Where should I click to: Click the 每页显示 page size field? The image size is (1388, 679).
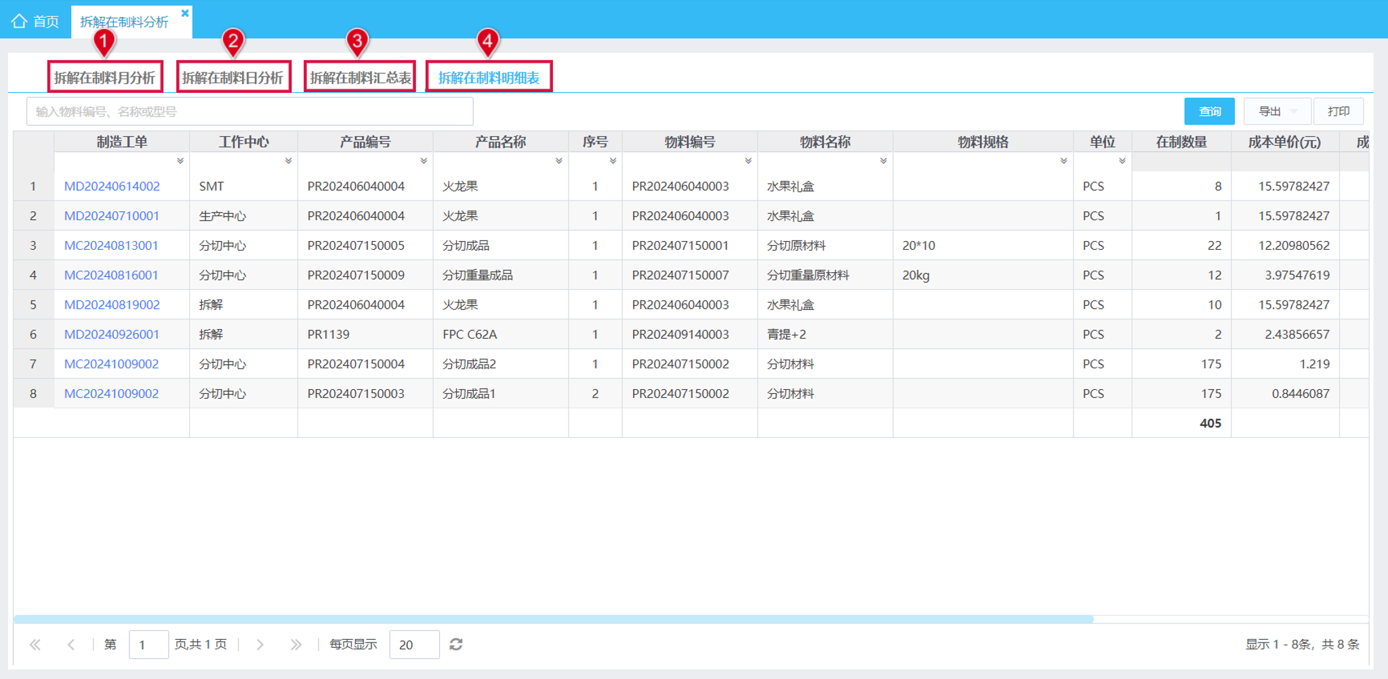click(x=414, y=644)
